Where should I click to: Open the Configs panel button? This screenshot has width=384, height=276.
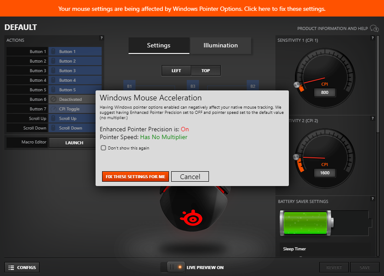coord(22,267)
